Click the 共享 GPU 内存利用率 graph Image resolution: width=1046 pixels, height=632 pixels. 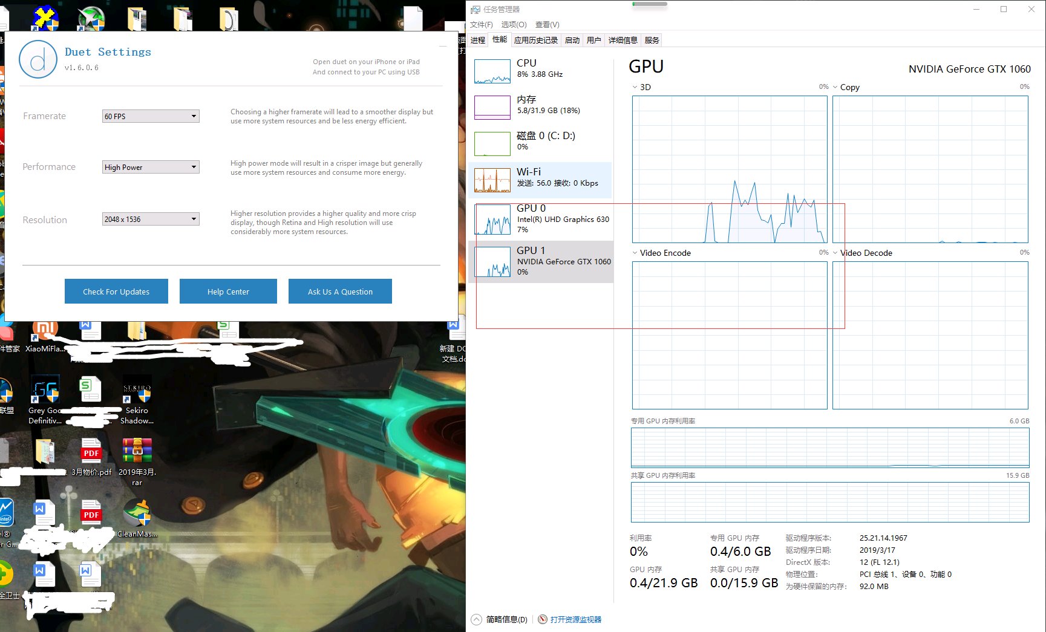coord(830,502)
